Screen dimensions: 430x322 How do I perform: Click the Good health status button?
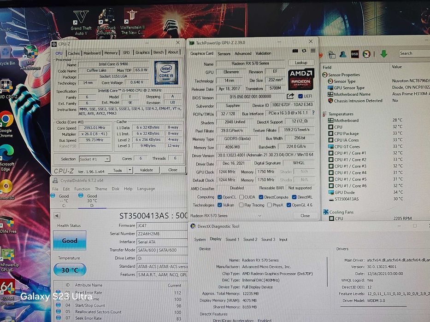click(x=70, y=241)
